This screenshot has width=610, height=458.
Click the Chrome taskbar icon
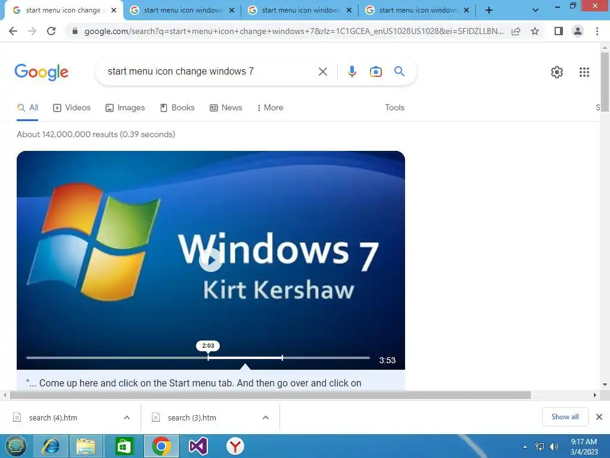point(161,446)
